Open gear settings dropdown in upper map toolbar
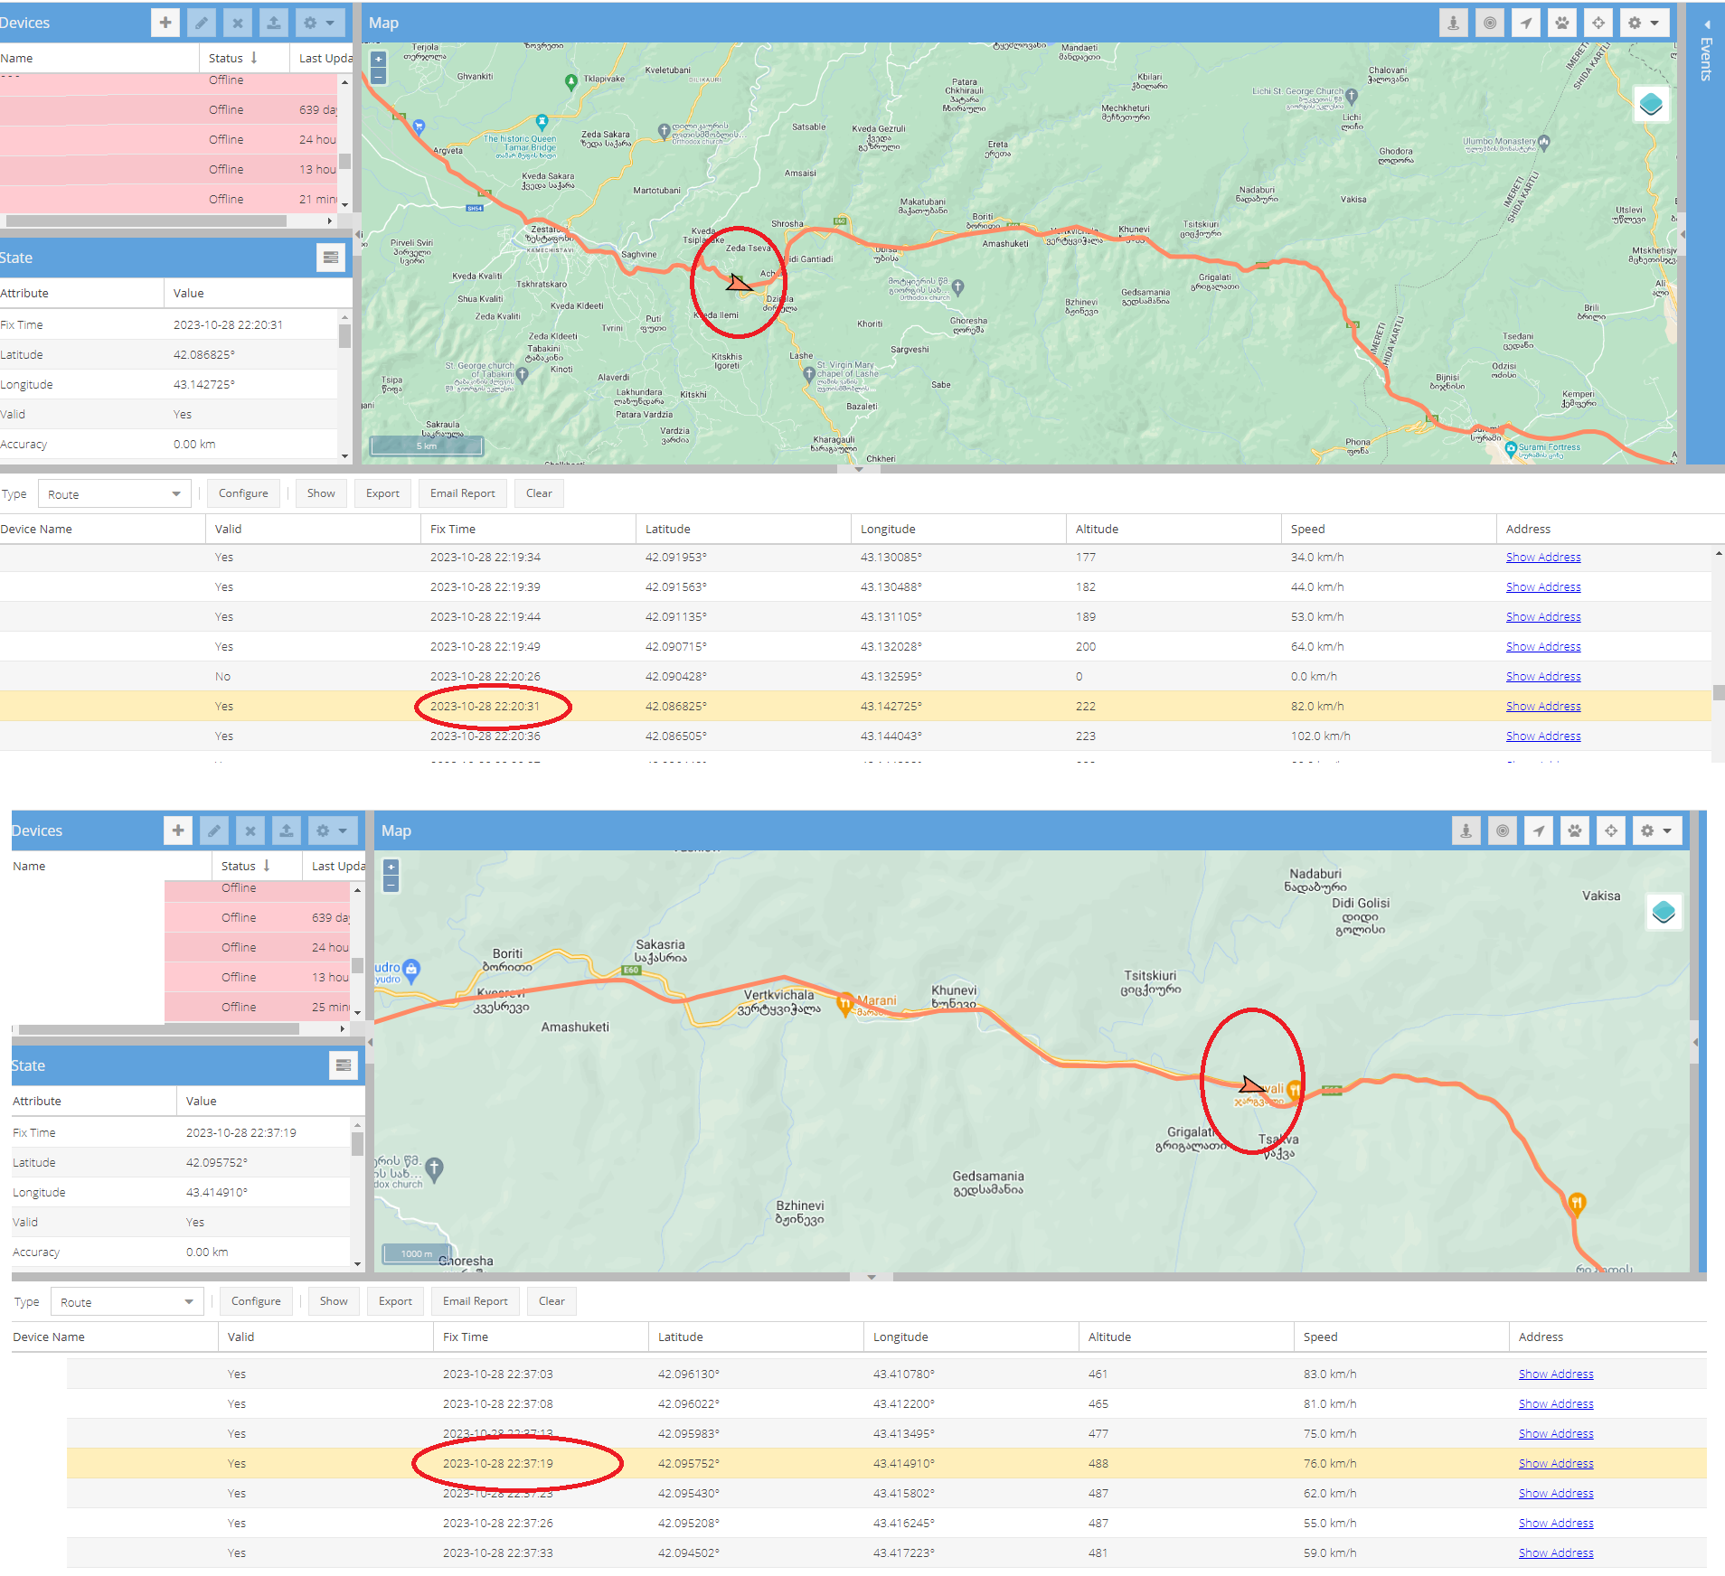The width and height of the screenshot is (1725, 1576). point(1644,23)
